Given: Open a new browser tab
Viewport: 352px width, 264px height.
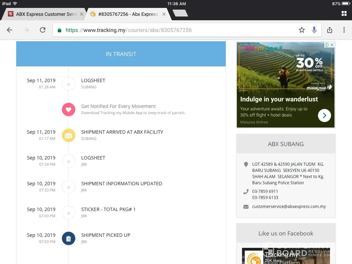Looking at the screenshot, I should coord(180,13).
